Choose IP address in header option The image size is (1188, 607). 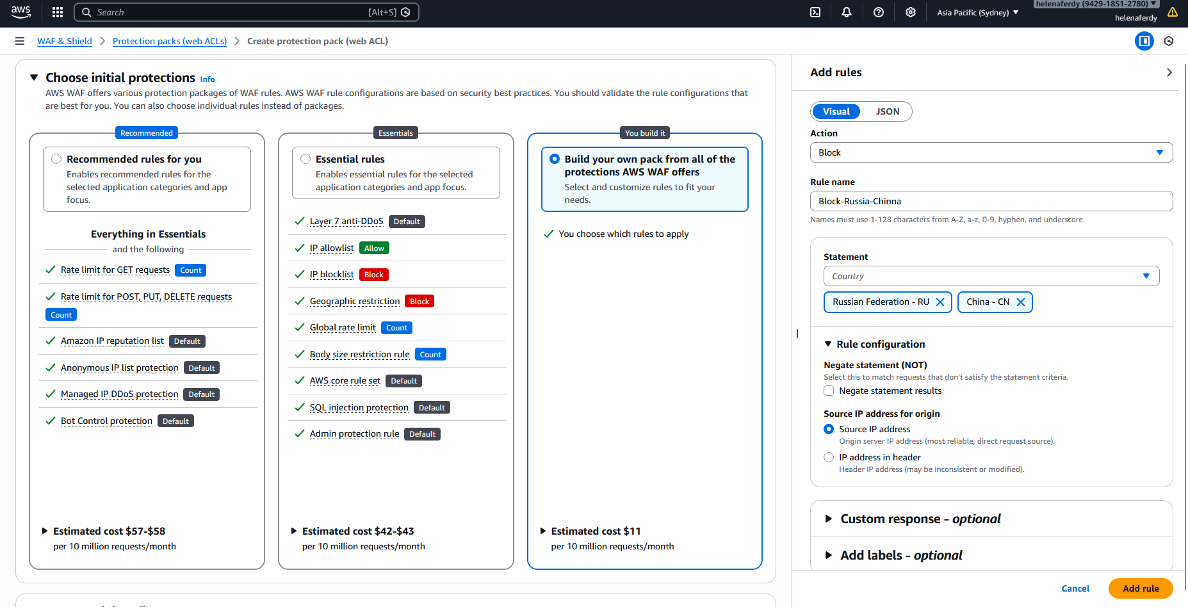pos(829,457)
